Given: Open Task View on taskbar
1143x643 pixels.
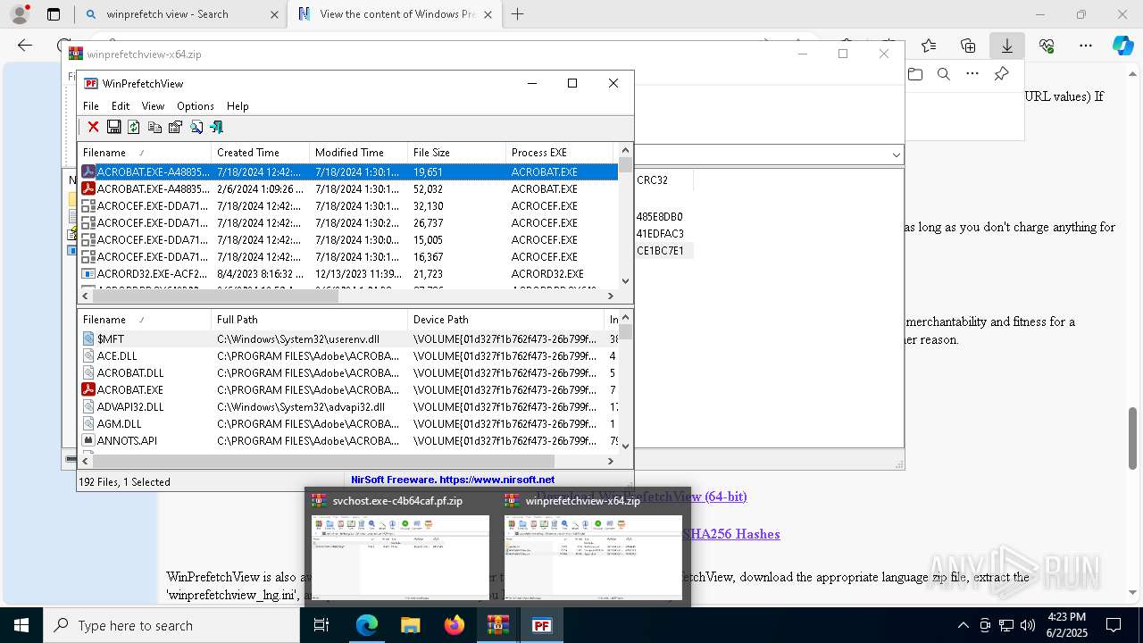Looking at the screenshot, I should pos(321,625).
